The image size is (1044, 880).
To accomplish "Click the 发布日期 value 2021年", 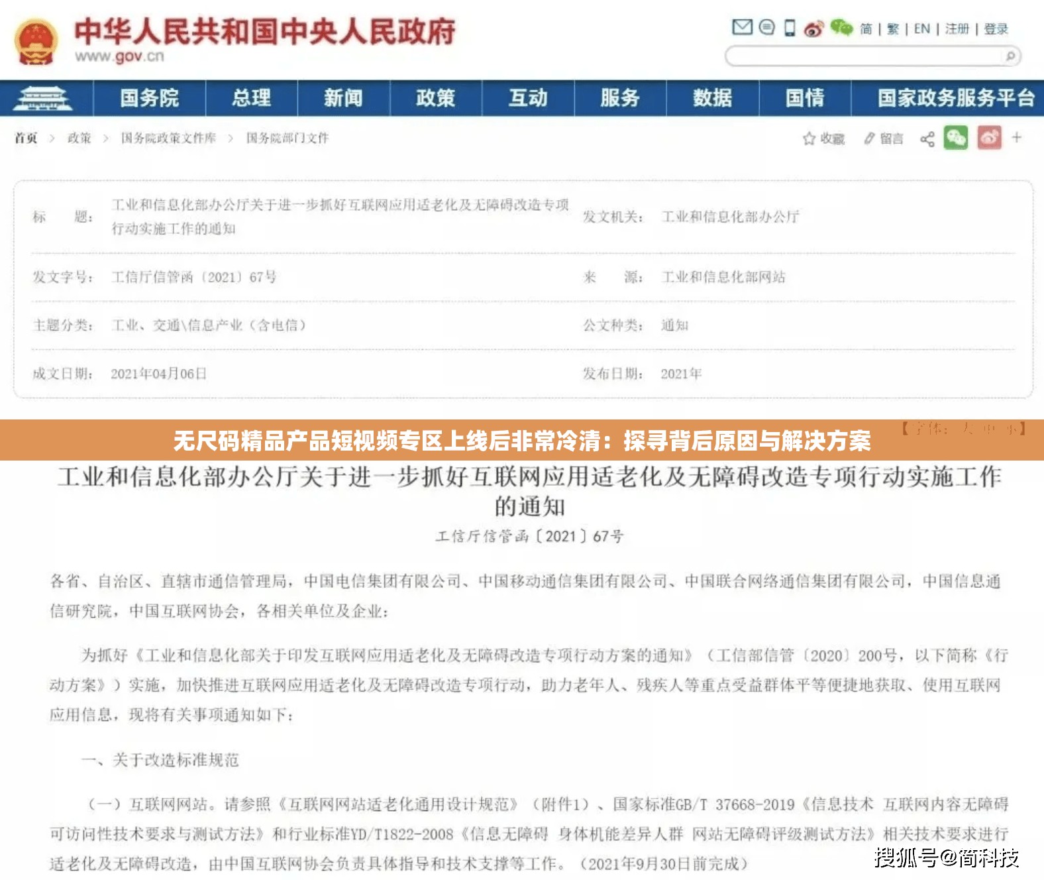I will coord(681,374).
